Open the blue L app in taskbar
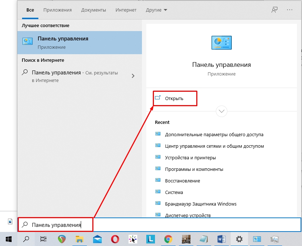 tap(151, 239)
